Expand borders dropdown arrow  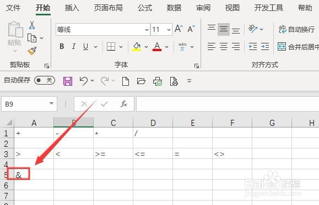click(121, 47)
